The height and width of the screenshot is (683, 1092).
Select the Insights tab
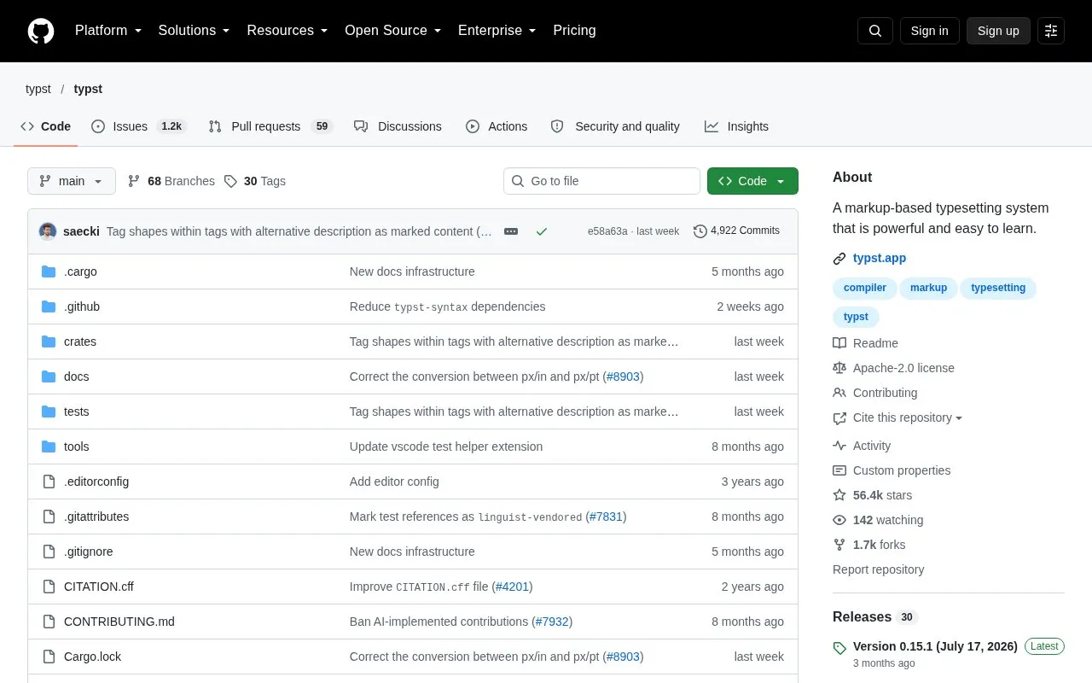tap(737, 126)
